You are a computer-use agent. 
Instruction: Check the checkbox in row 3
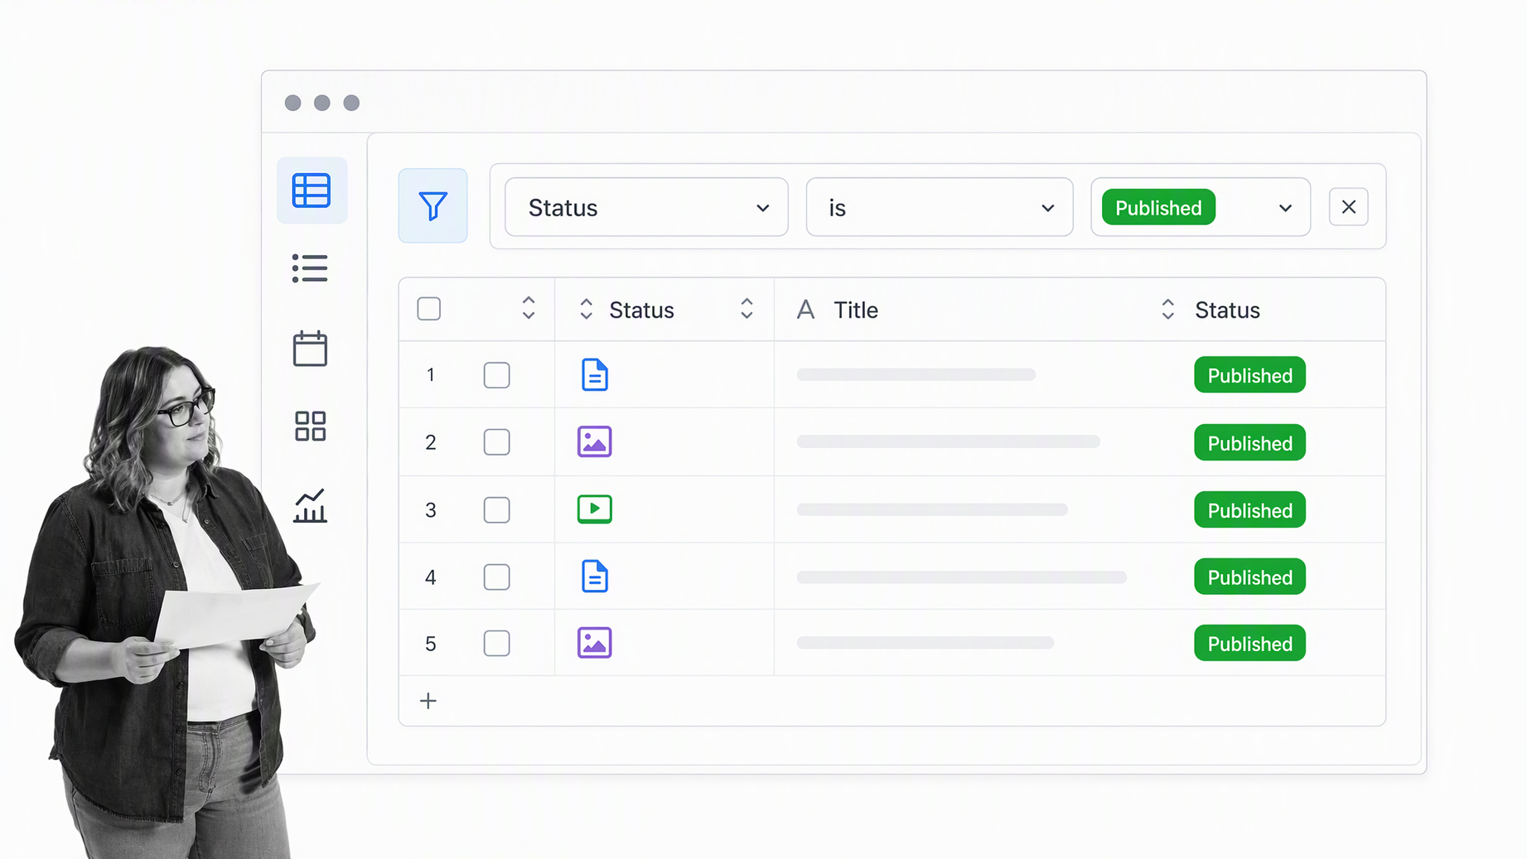(496, 509)
